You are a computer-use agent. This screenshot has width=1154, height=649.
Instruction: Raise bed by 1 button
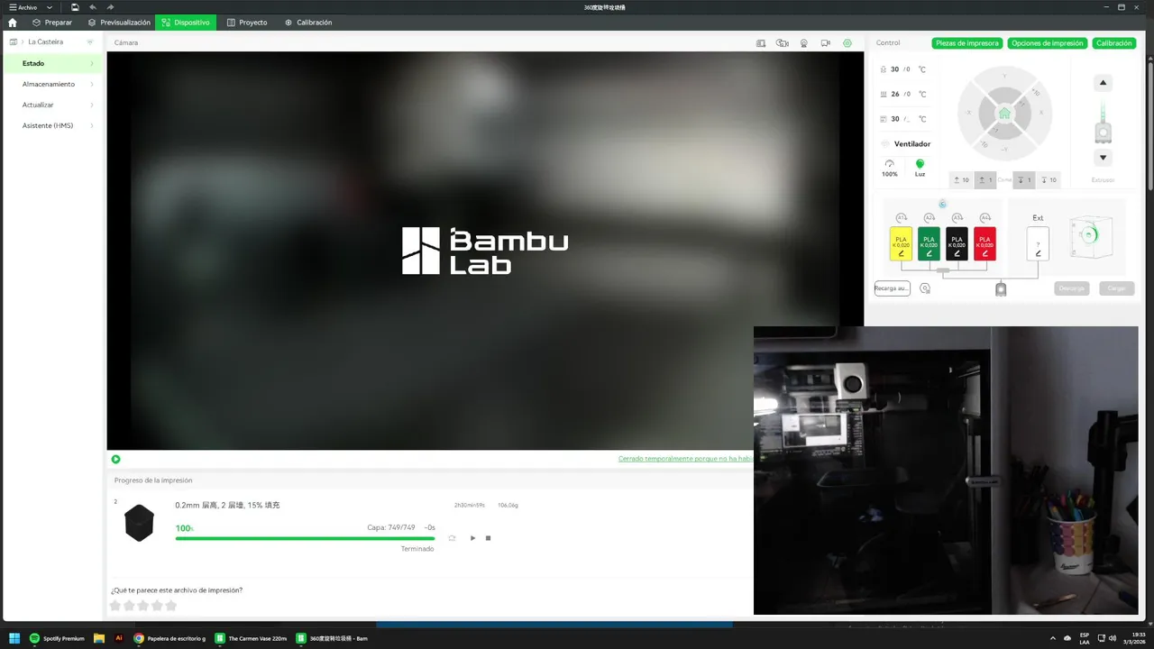pyautogui.click(x=985, y=180)
